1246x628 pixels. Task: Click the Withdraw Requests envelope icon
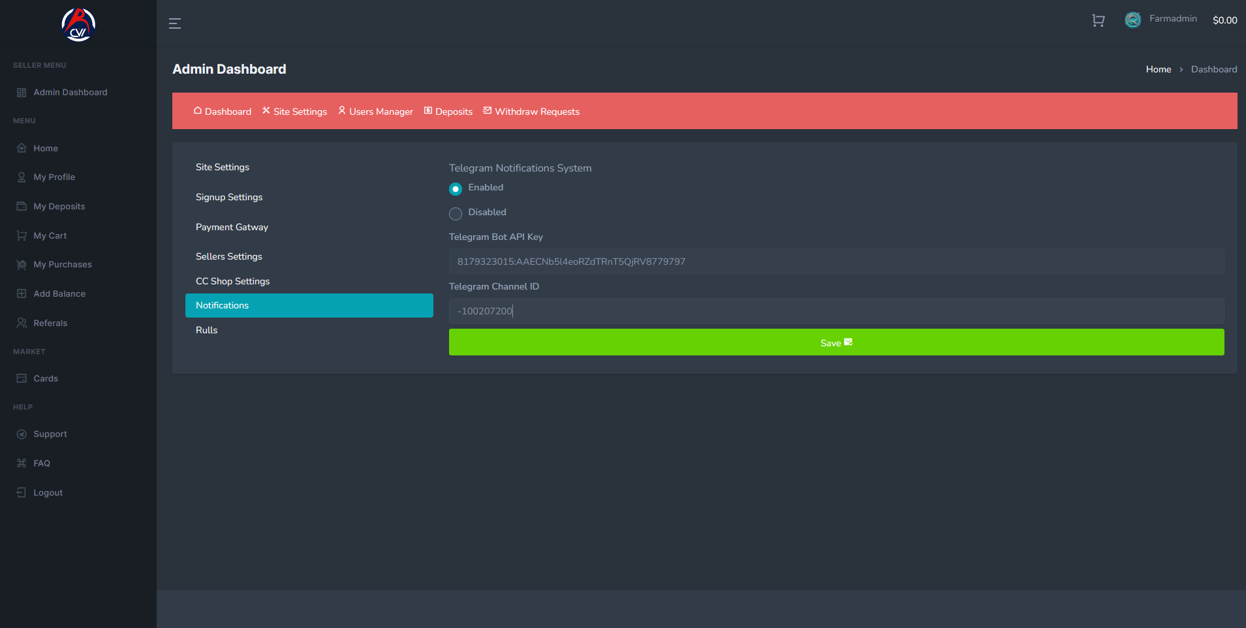coord(488,111)
